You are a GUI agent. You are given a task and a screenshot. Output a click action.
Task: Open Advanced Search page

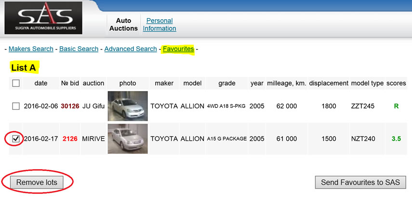point(131,49)
